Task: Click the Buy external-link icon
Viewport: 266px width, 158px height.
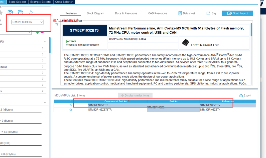Action: pos(208,13)
